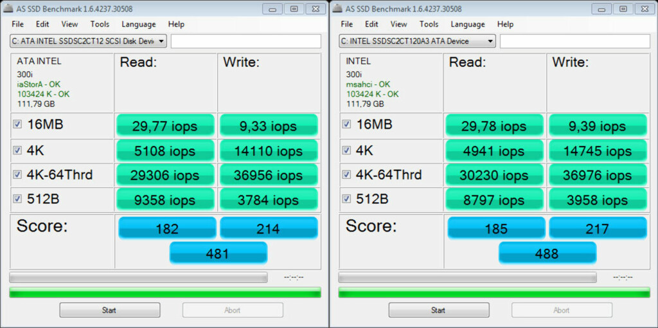Open File menu in left window
The width and height of the screenshot is (658, 328).
(x=17, y=24)
